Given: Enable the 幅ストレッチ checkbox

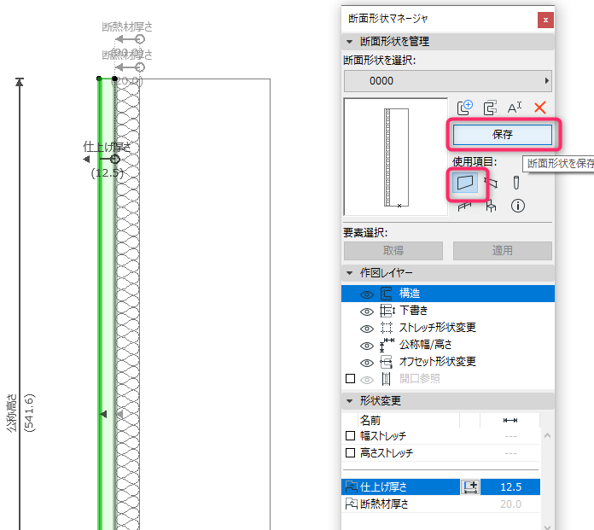Looking at the screenshot, I should 351,436.
